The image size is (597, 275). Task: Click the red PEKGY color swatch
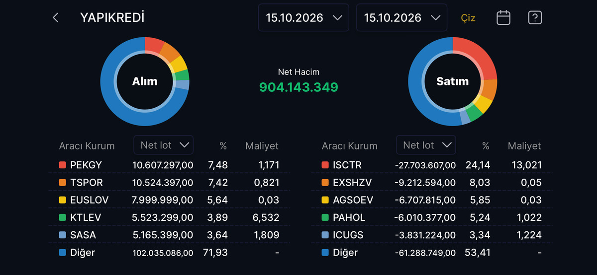coord(62,165)
